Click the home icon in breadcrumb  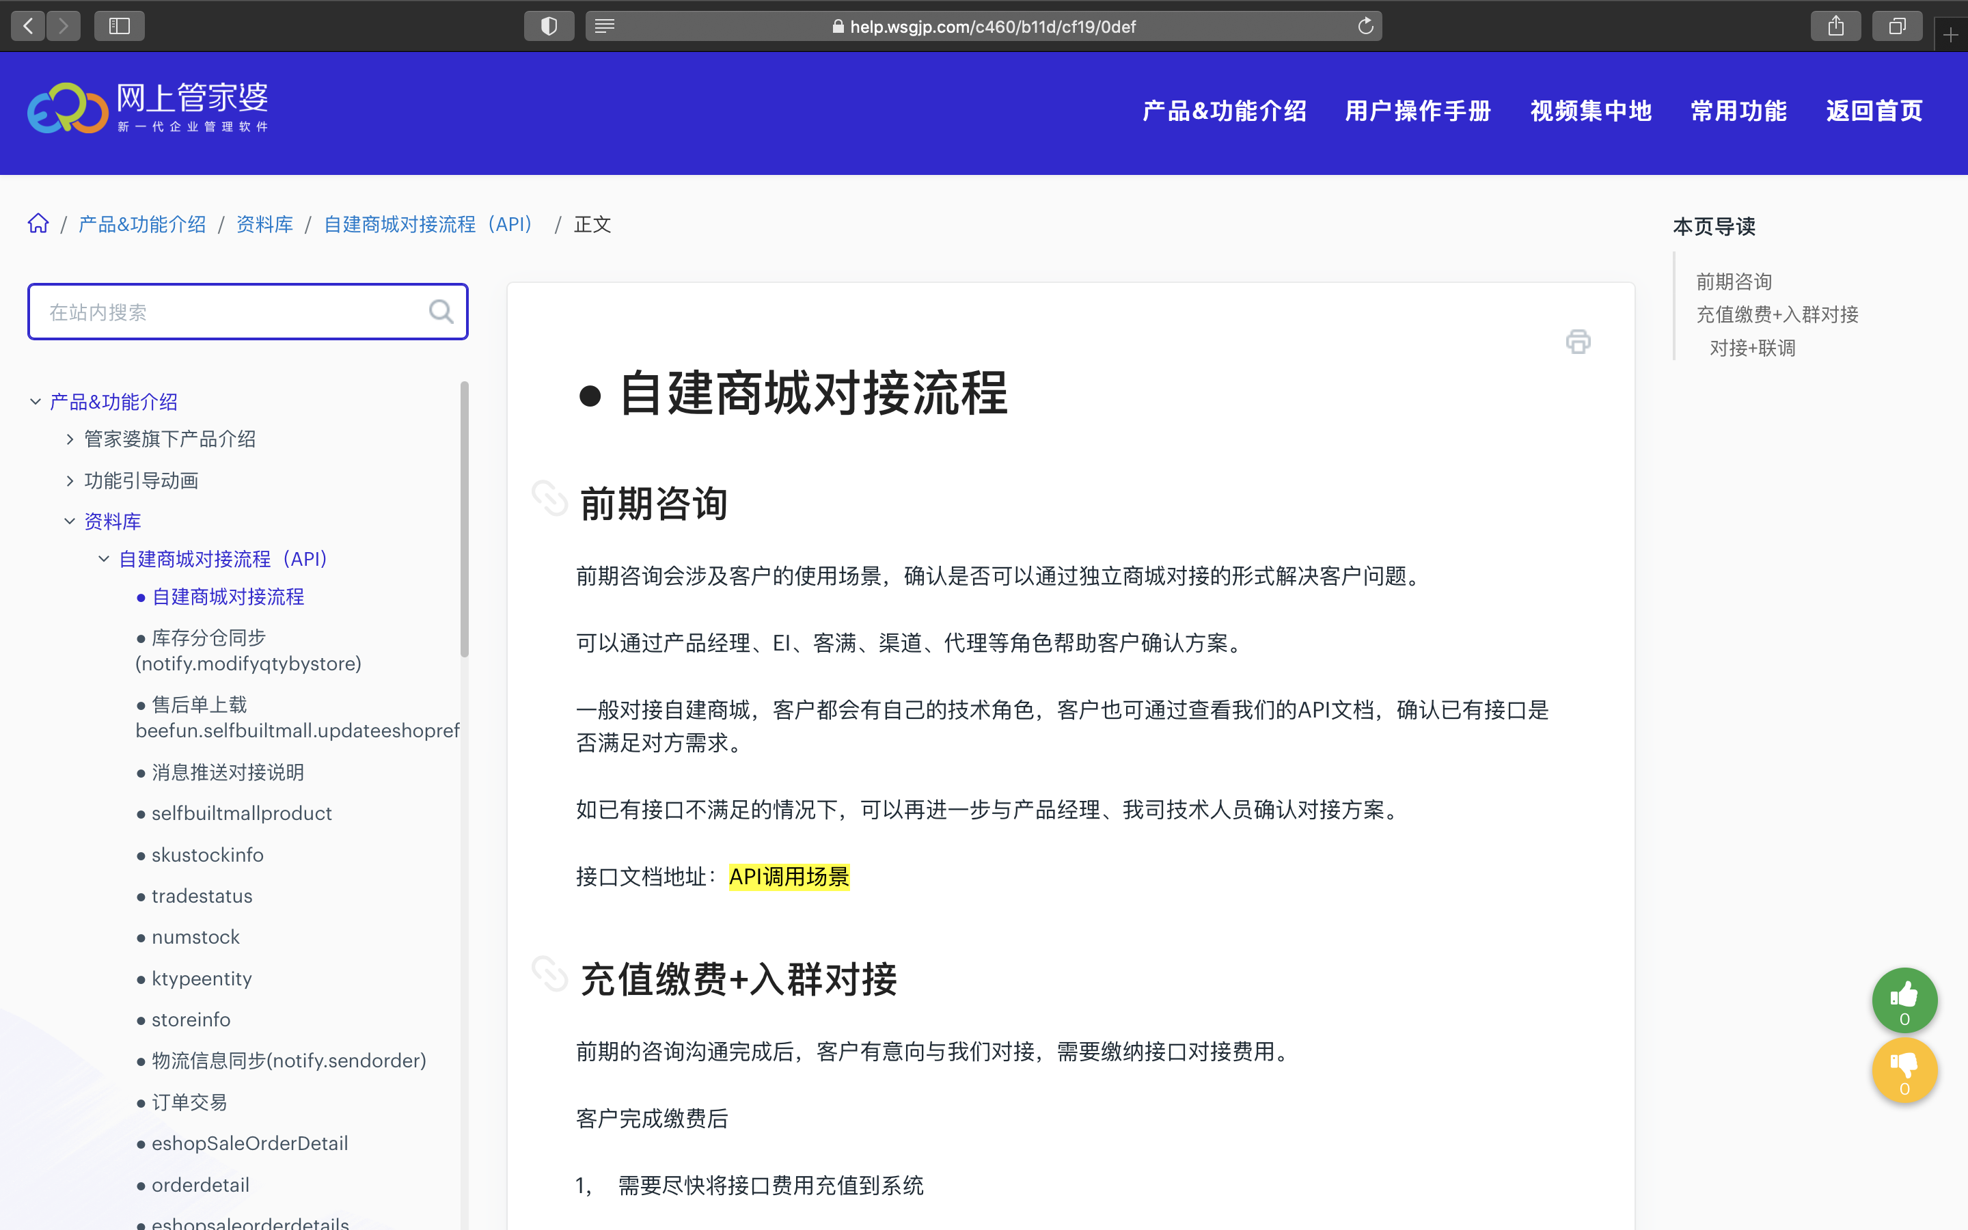pyautogui.click(x=38, y=223)
